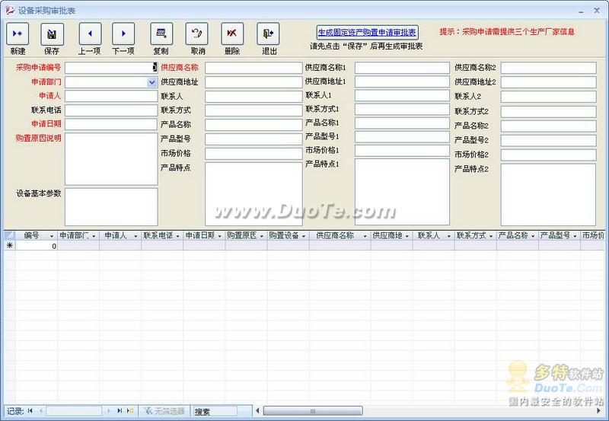609x421 pixels.
Task: Click the 产品特点2 text area
Action: point(548,195)
